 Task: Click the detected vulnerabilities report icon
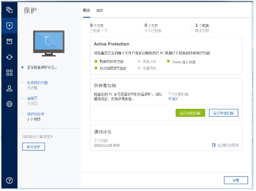[214, 145]
